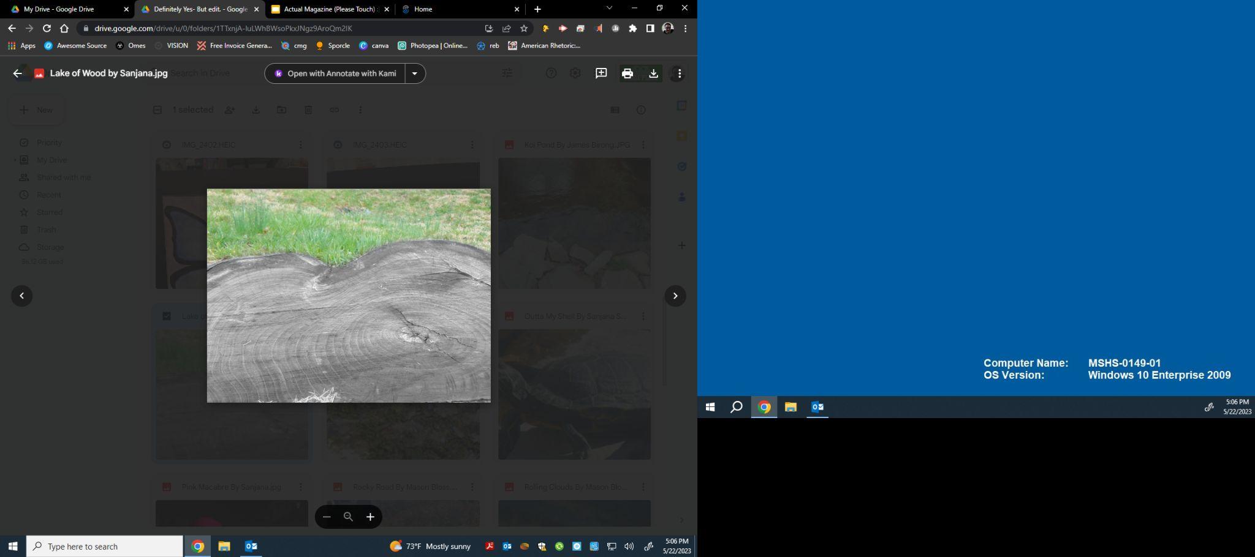
Task: Open Chrome extensions puzzle menu
Action: click(x=633, y=28)
